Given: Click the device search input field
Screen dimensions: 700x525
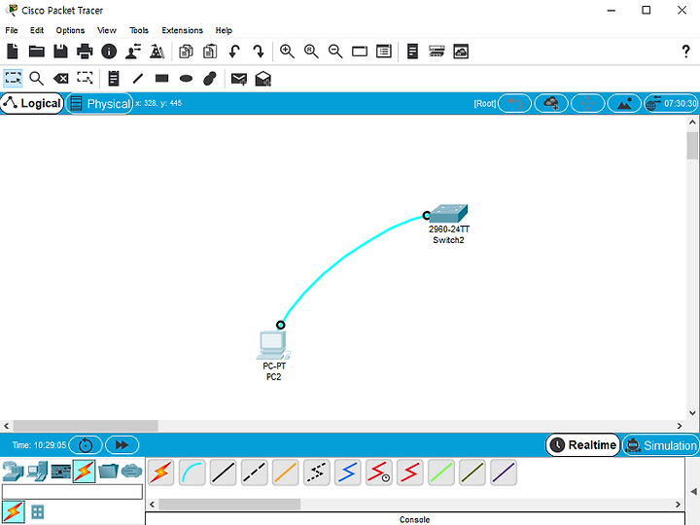Looking at the screenshot, I should pyautogui.click(x=72, y=492).
